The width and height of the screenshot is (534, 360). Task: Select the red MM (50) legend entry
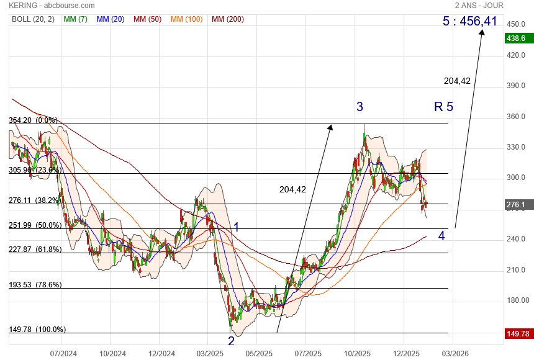[x=147, y=19]
